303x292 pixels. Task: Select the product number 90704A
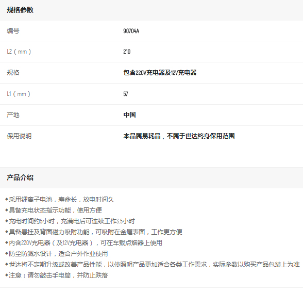click(131, 31)
